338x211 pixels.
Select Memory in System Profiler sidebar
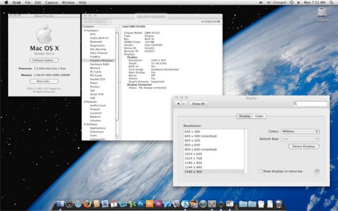pos(95,68)
